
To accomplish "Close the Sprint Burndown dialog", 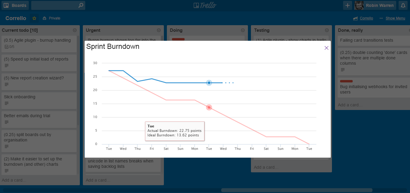I will pyautogui.click(x=327, y=48).
